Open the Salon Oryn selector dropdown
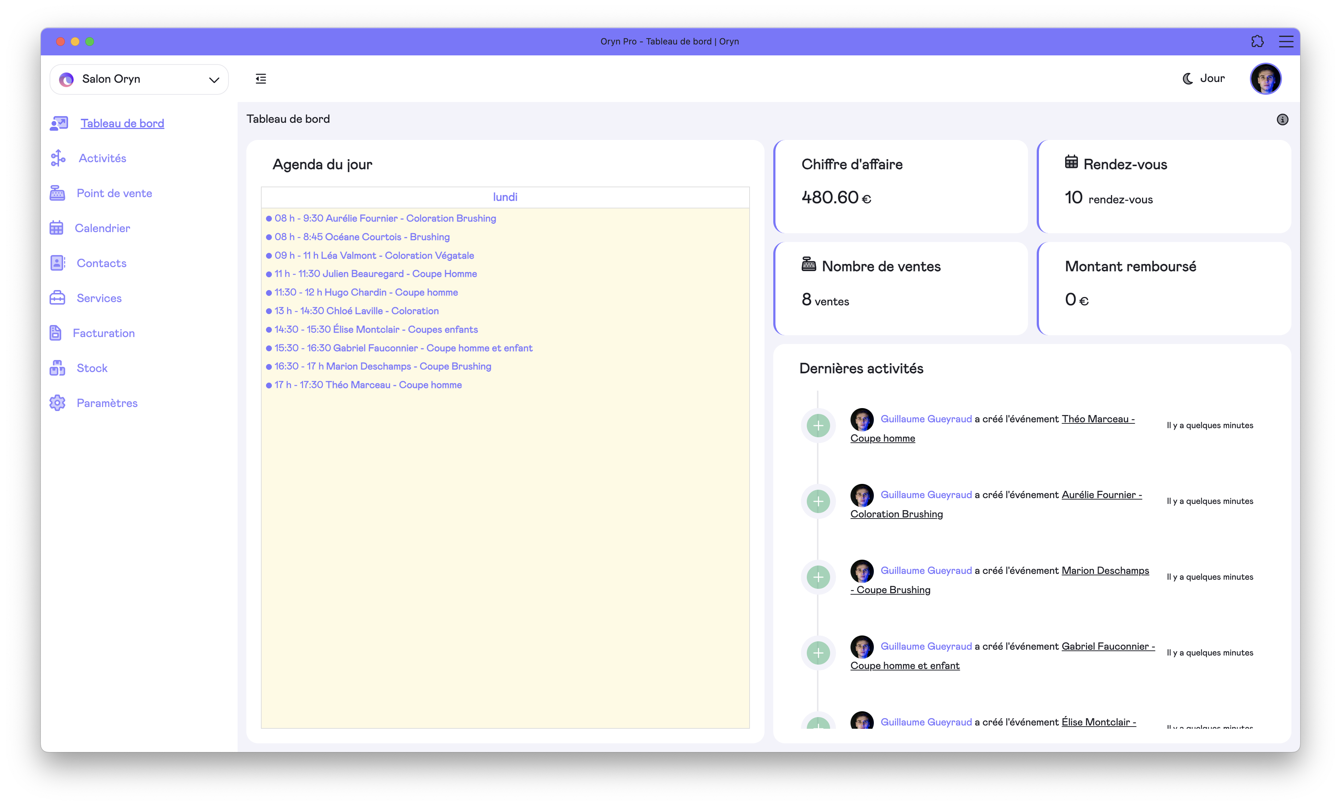This screenshot has width=1341, height=806. pyautogui.click(x=139, y=79)
